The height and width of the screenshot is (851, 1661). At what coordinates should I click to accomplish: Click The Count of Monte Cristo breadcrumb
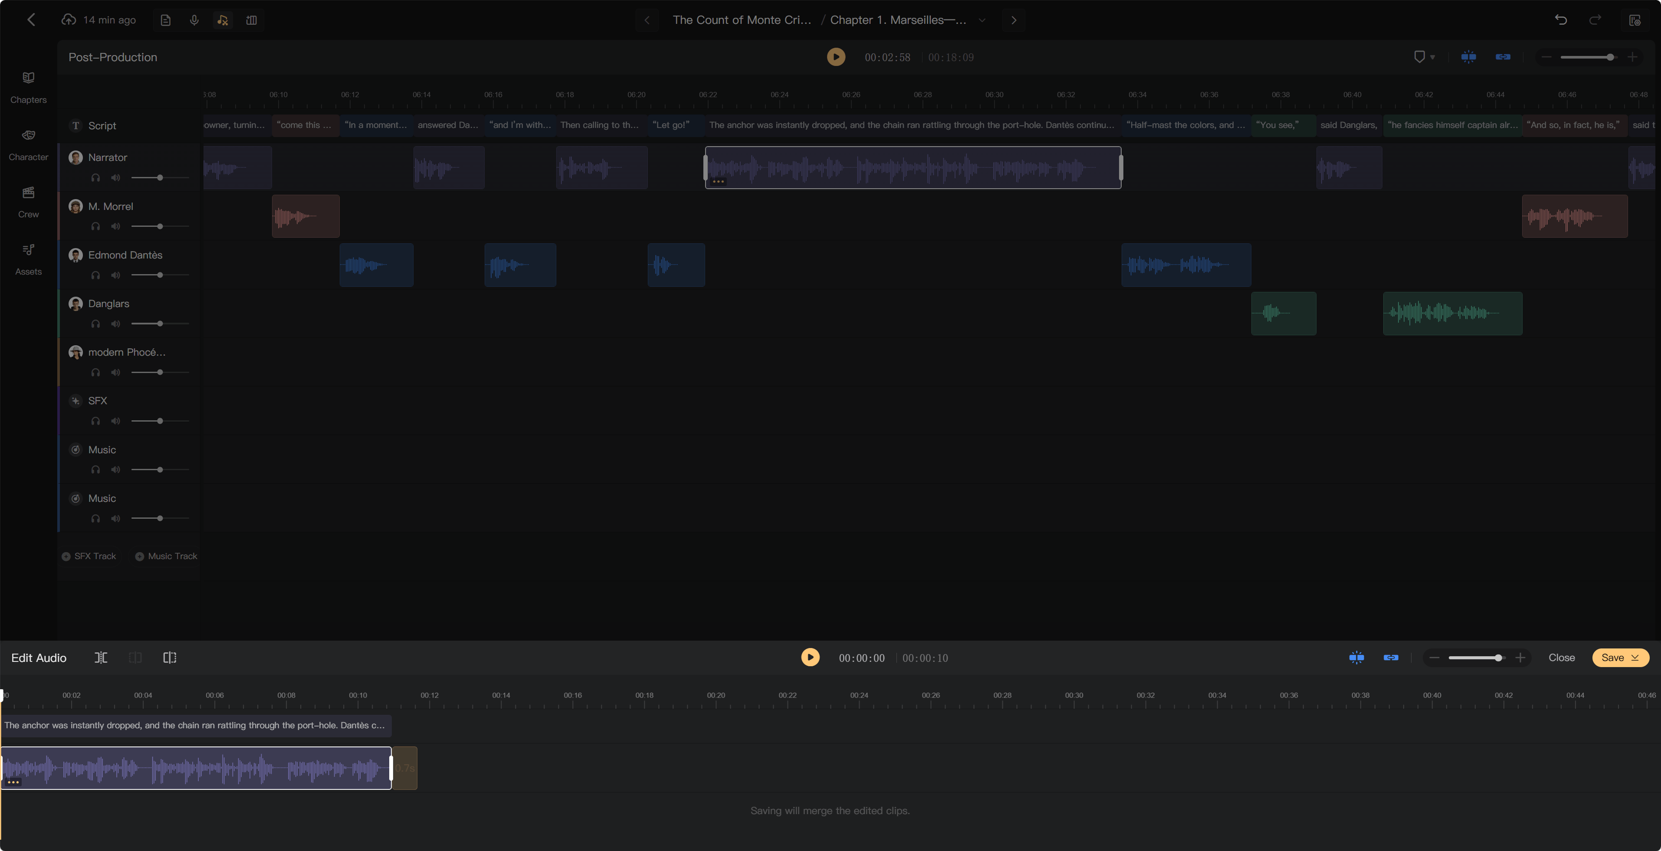pyautogui.click(x=742, y=20)
